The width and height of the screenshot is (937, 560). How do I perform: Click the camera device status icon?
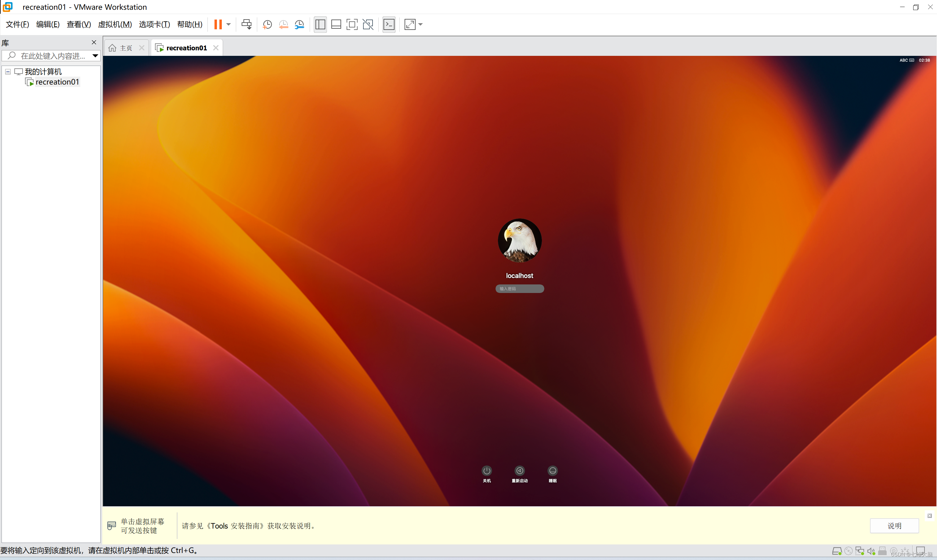click(x=894, y=551)
